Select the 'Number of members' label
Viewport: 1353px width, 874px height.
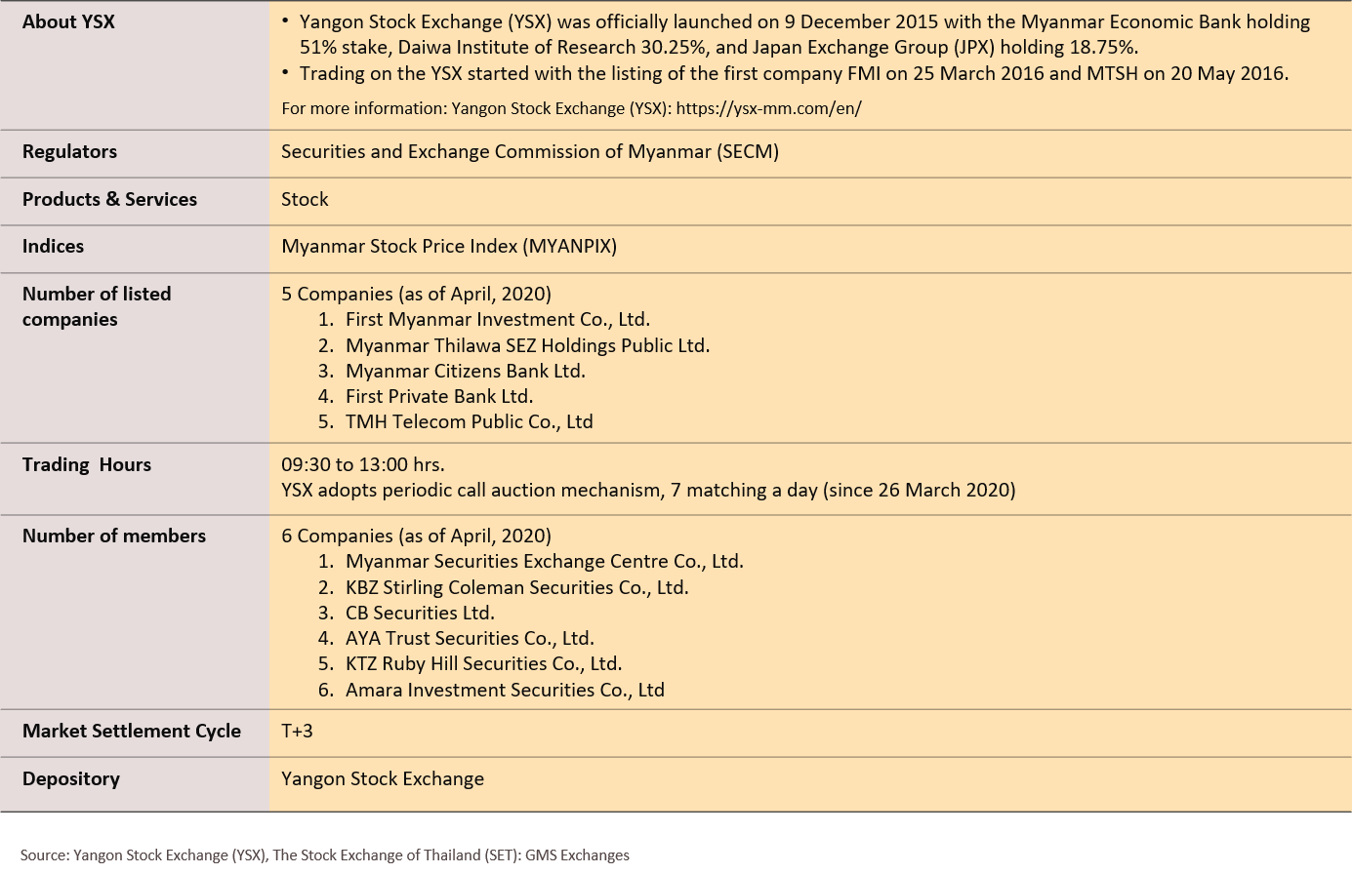click(113, 536)
